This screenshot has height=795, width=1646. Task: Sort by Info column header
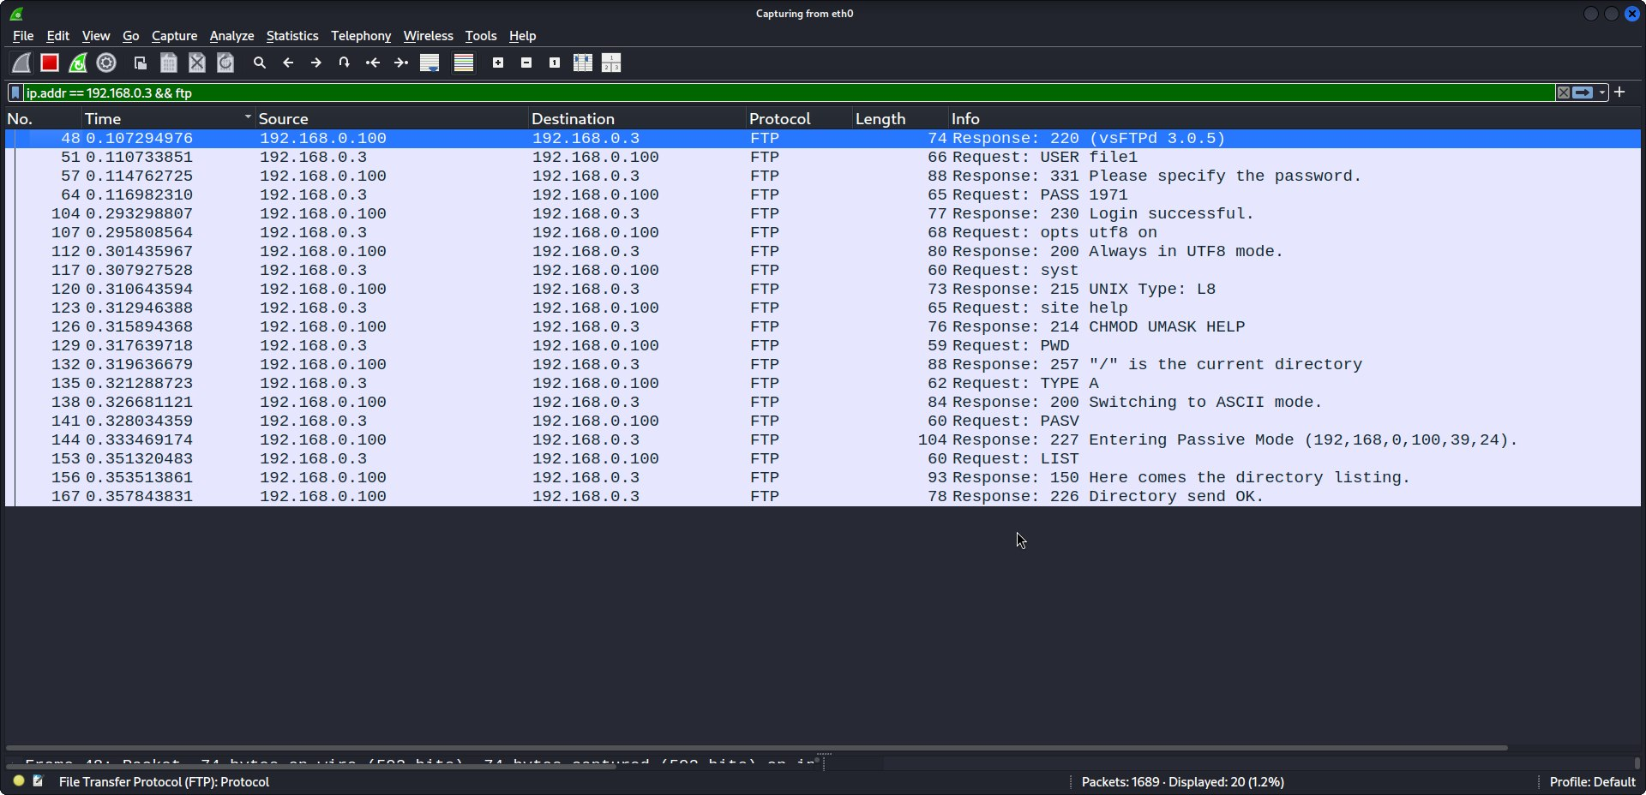tap(1295, 118)
